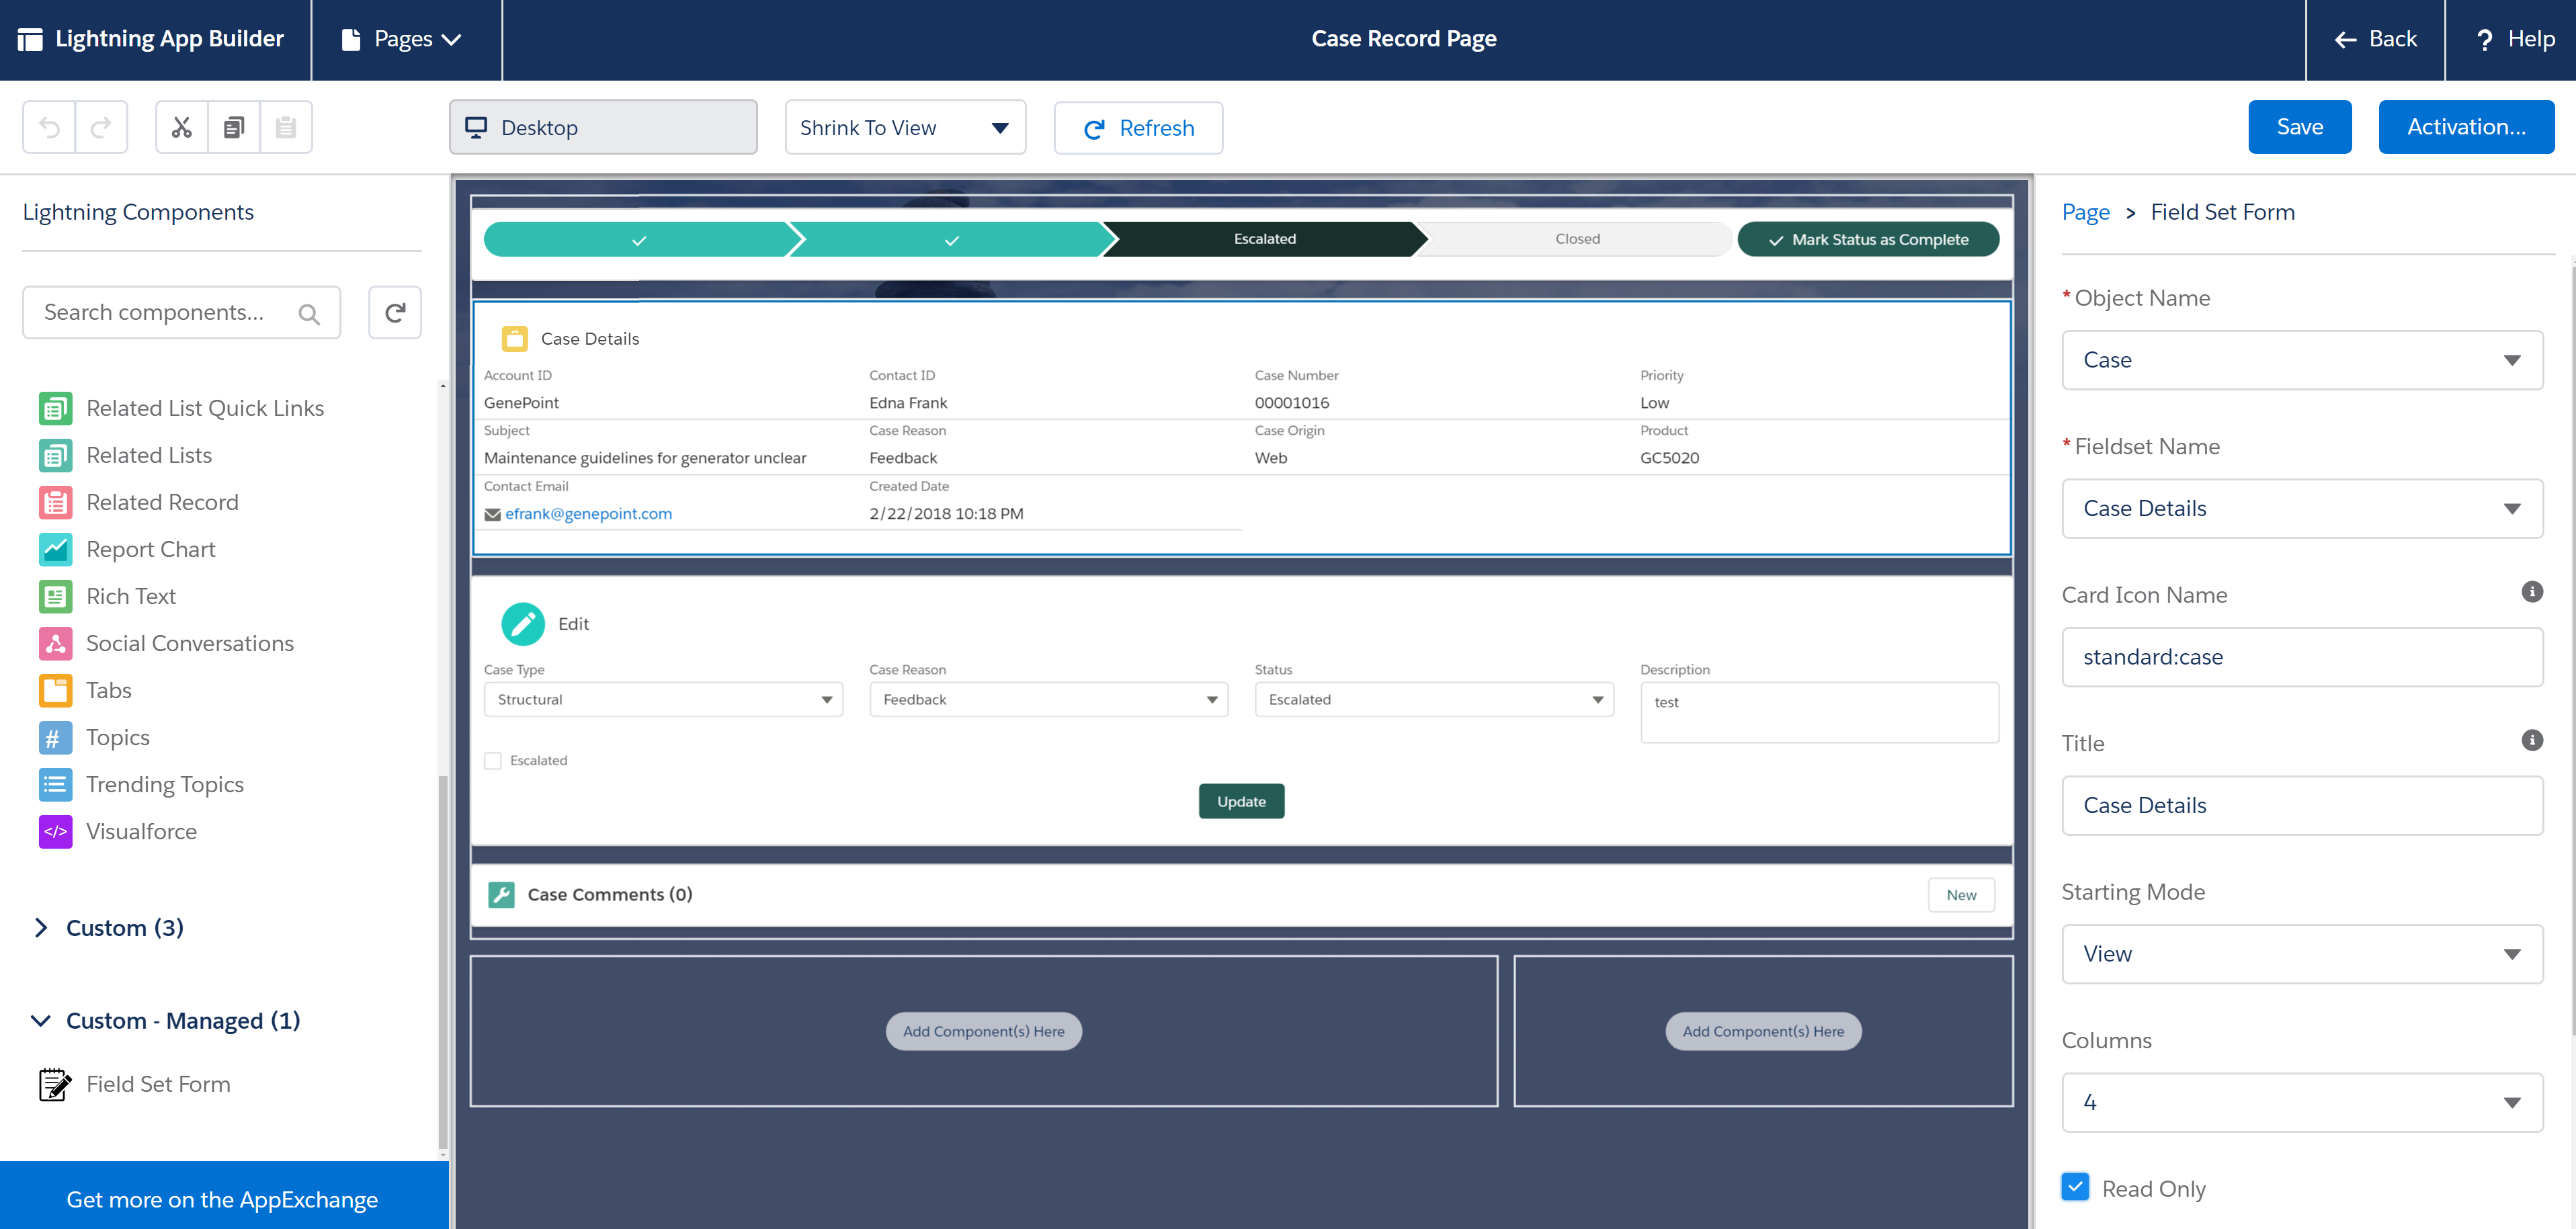Viewport: 2576px width, 1229px height.
Task: Check the Escalated checkbox in the Edit section
Action: pos(492,760)
